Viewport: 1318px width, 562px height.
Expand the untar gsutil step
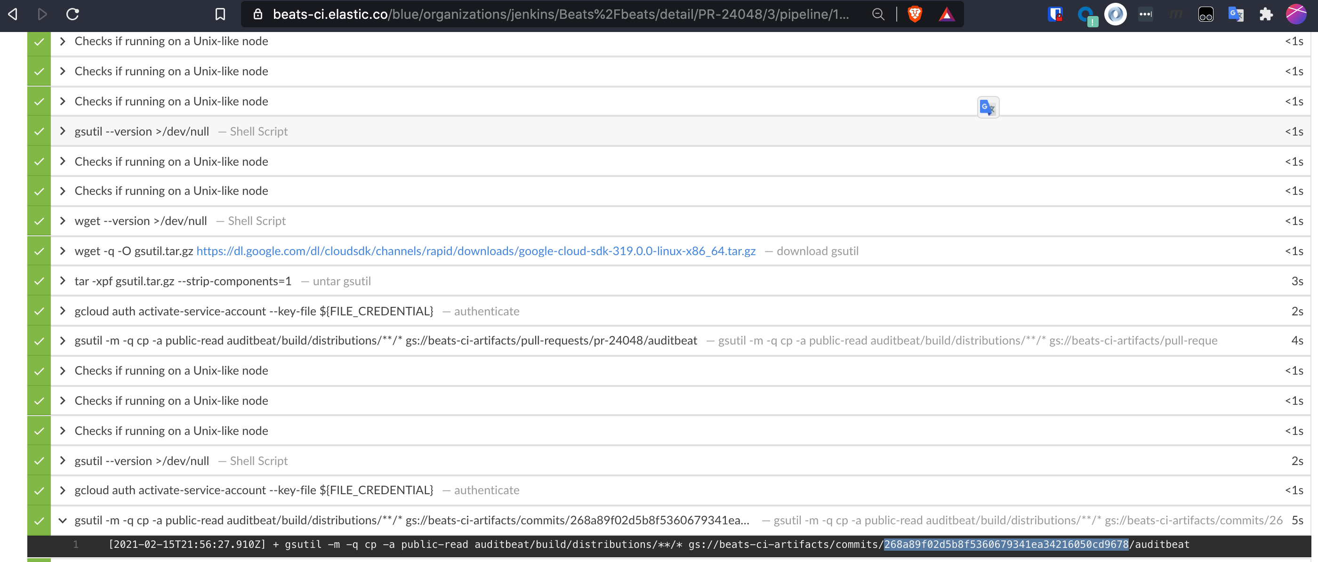[x=63, y=281]
